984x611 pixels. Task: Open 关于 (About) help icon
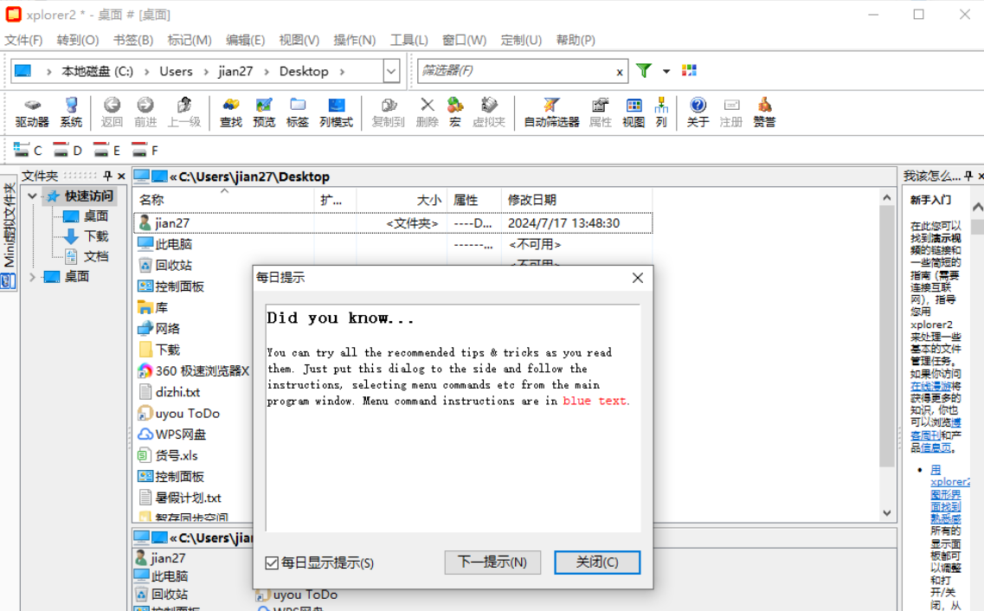pyautogui.click(x=698, y=113)
